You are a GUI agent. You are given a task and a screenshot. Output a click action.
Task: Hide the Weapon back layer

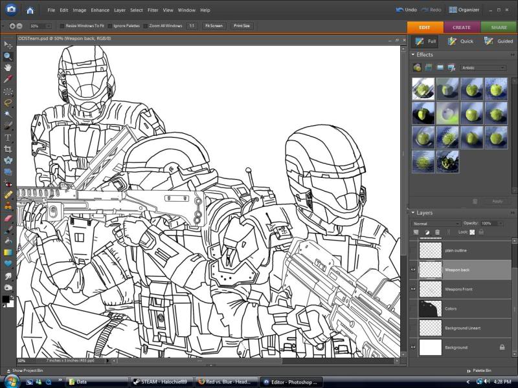coord(413,270)
